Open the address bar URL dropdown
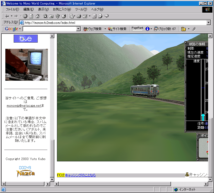Screen dimensions: 214x193 coord(209,23)
